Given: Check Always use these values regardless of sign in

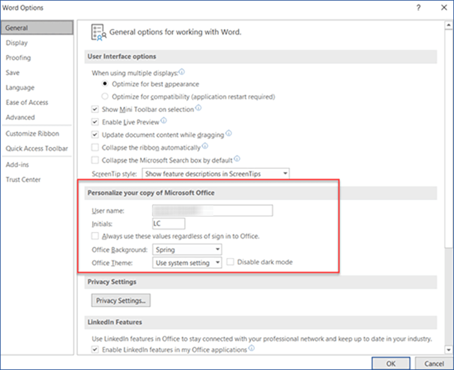Looking at the screenshot, I should click(x=95, y=236).
